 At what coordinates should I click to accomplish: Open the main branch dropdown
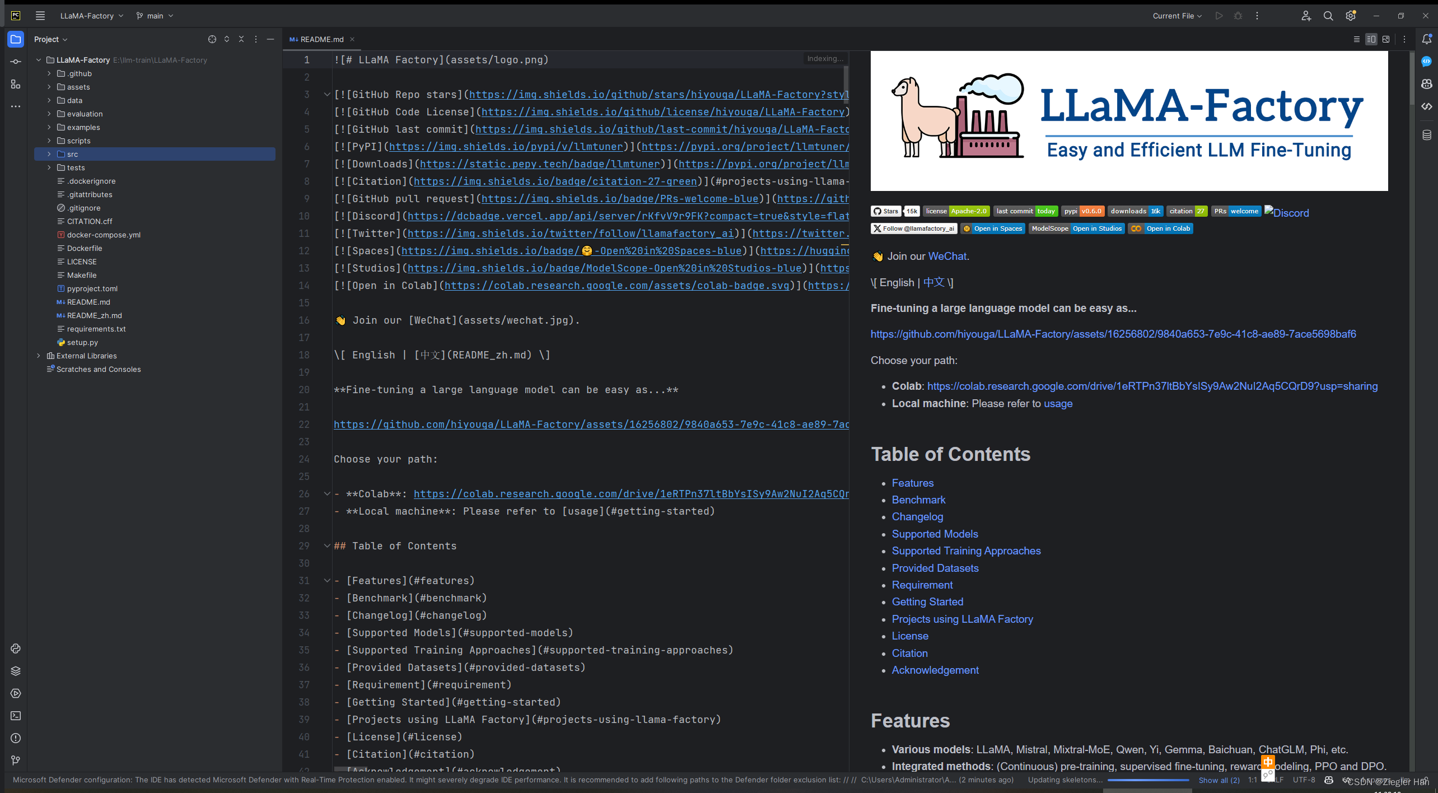(x=155, y=16)
